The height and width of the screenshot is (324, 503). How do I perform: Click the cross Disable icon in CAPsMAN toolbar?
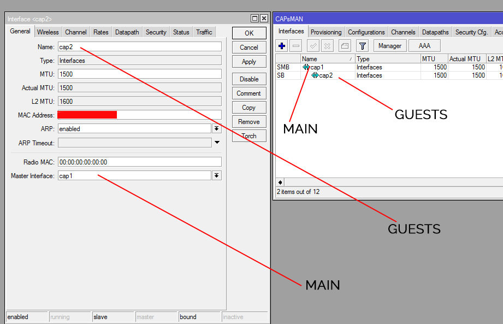pos(327,46)
